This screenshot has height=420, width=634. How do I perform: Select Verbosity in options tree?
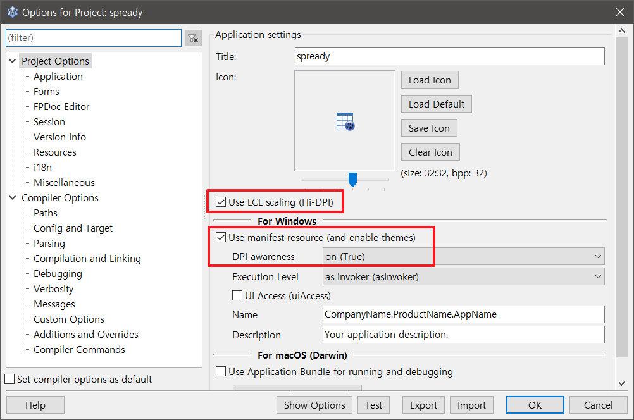(x=54, y=289)
